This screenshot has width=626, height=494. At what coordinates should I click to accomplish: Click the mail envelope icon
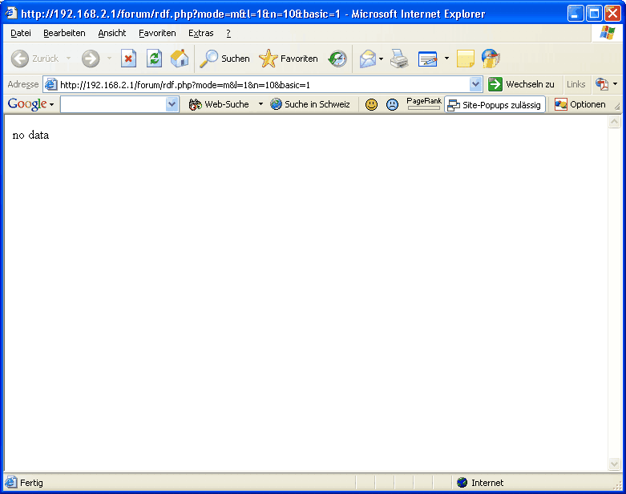click(368, 59)
